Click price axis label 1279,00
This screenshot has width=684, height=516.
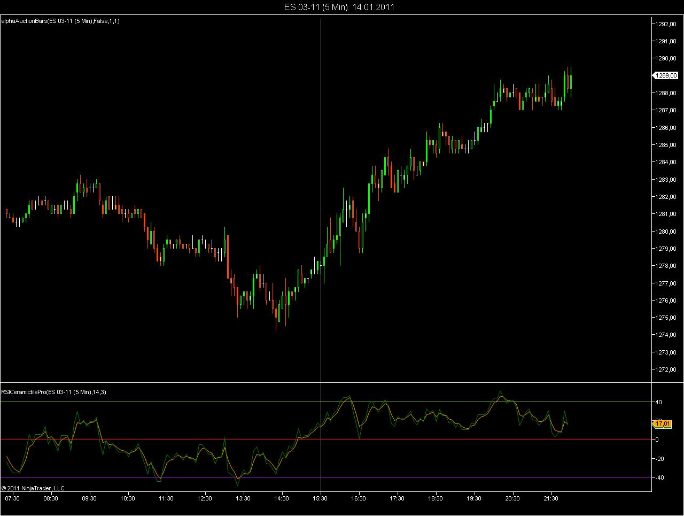click(x=667, y=249)
